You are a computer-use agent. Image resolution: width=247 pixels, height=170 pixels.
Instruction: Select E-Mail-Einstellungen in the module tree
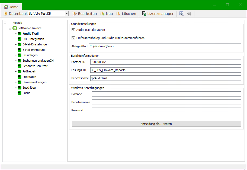coord(35,44)
